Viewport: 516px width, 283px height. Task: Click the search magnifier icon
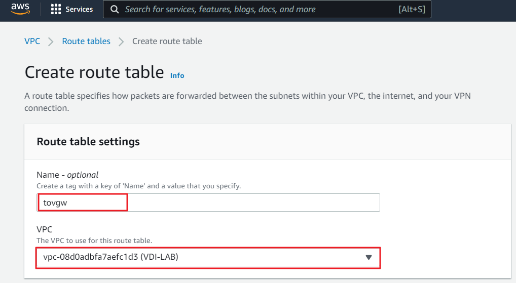coord(115,10)
